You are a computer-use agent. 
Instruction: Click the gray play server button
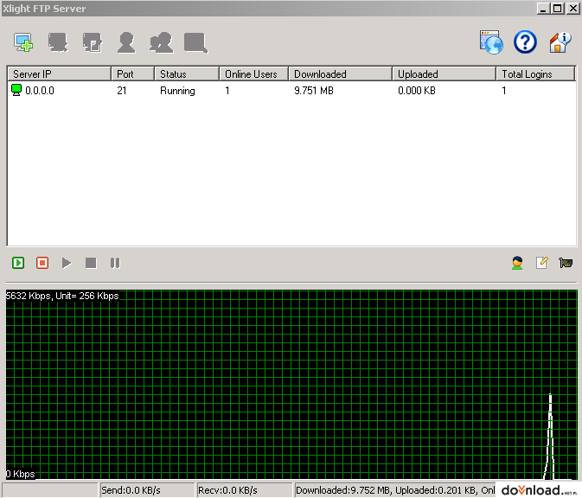67,263
